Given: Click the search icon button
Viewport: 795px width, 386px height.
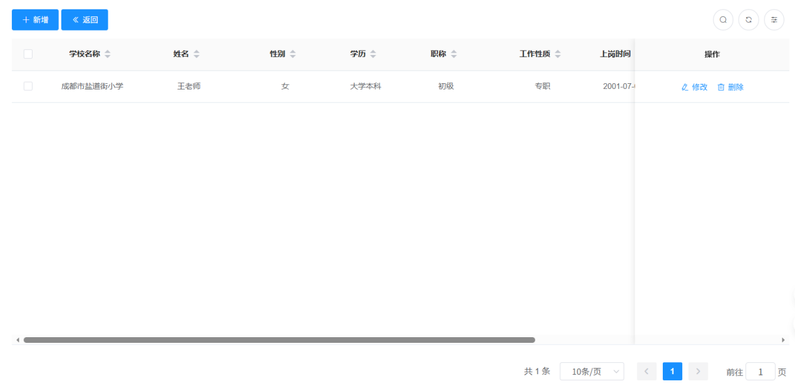Looking at the screenshot, I should [723, 20].
